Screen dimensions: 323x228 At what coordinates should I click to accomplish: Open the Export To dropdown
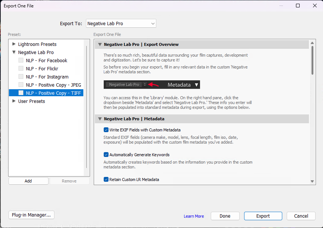pos(121,24)
